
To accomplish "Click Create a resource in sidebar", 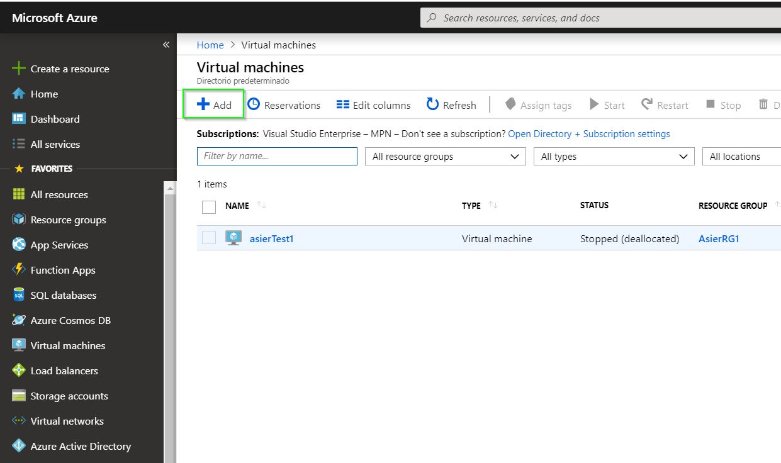I will (61, 69).
